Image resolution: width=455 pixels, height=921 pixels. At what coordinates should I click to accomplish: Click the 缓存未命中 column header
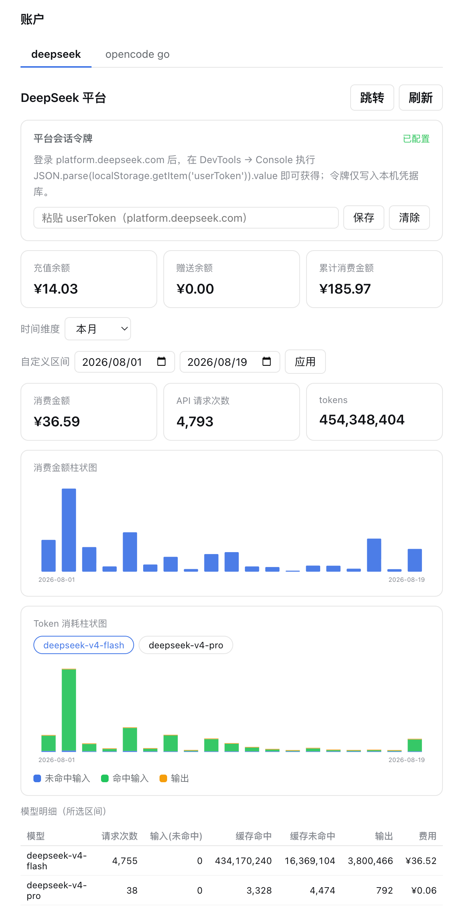(x=313, y=836)
